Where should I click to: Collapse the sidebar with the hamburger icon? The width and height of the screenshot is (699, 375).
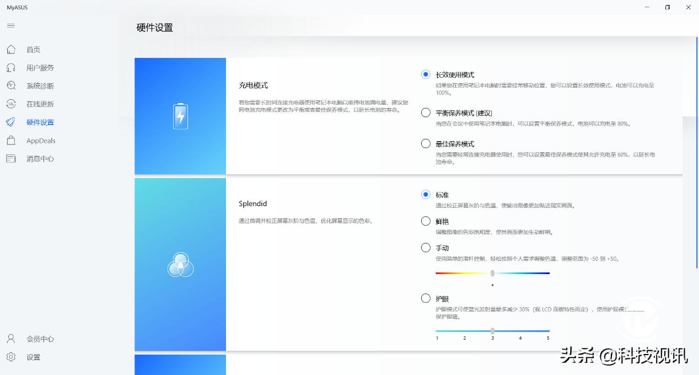tap(10, 25)
